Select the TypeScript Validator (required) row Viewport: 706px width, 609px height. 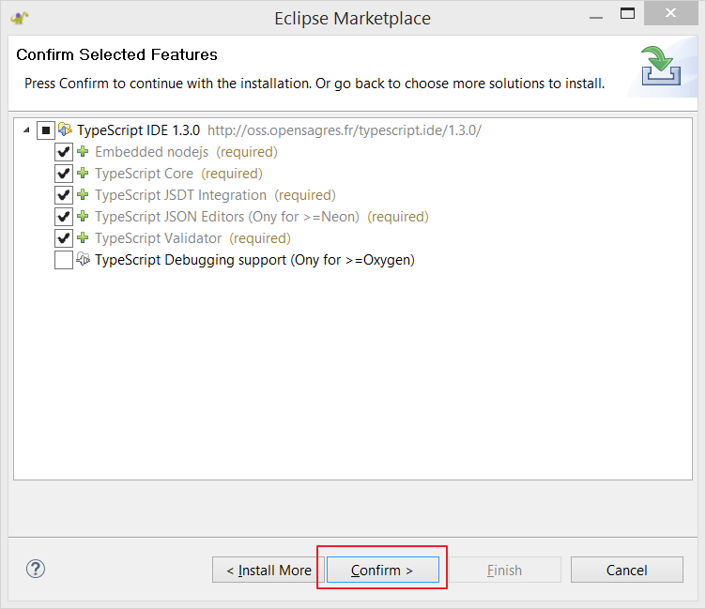(x=192, y=238)
